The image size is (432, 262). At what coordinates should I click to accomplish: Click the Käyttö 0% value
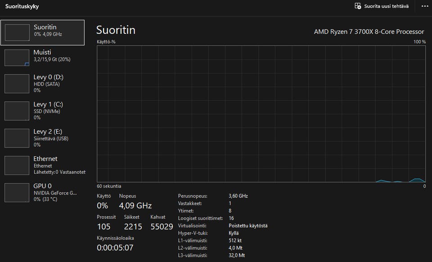[x=102, y=206]
